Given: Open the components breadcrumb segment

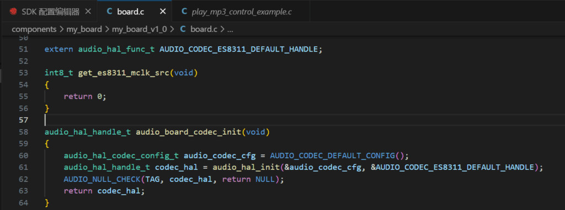Looking at the screenshot, I should pos(34,29).
